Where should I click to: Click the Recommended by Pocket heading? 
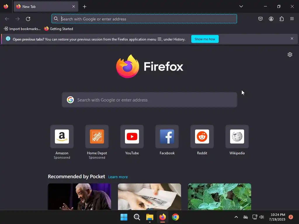[77, 176]
